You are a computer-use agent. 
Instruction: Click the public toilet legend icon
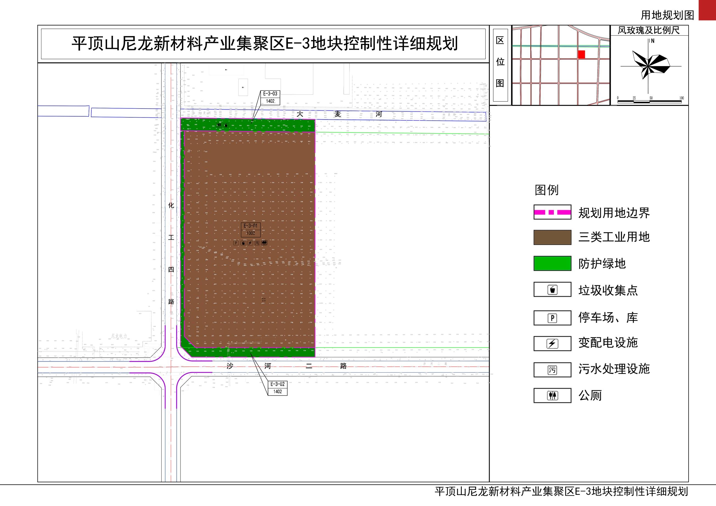(552, 396)
